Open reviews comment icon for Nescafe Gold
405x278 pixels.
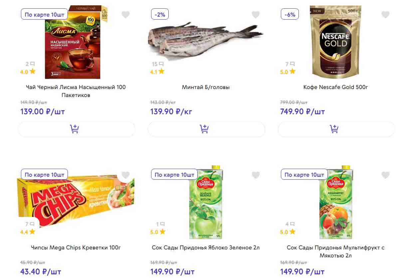click(293, 64)
